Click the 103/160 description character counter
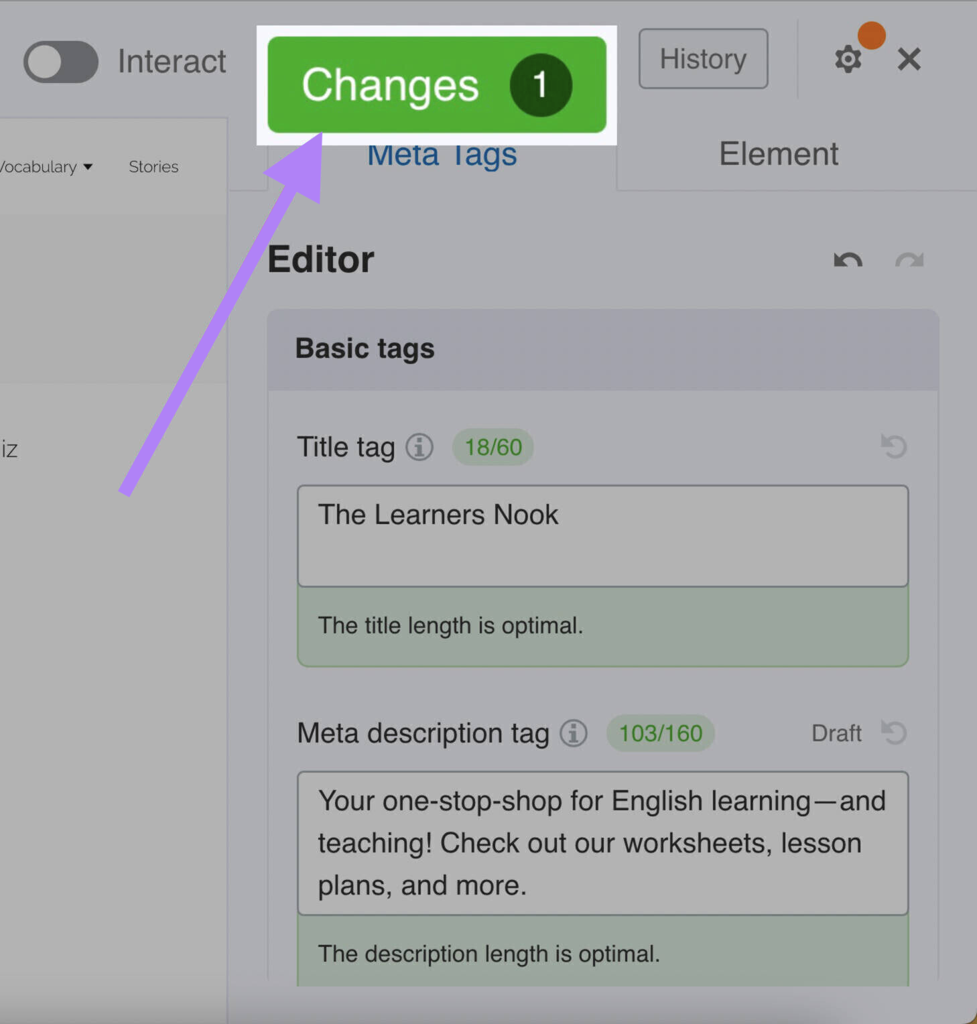 (660, 733)
